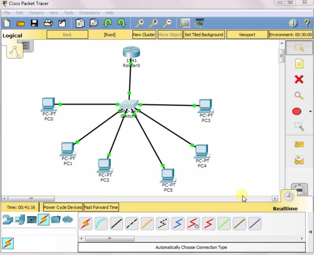Click the Back button
314x255 pixels.
click(x=67, y=35)
